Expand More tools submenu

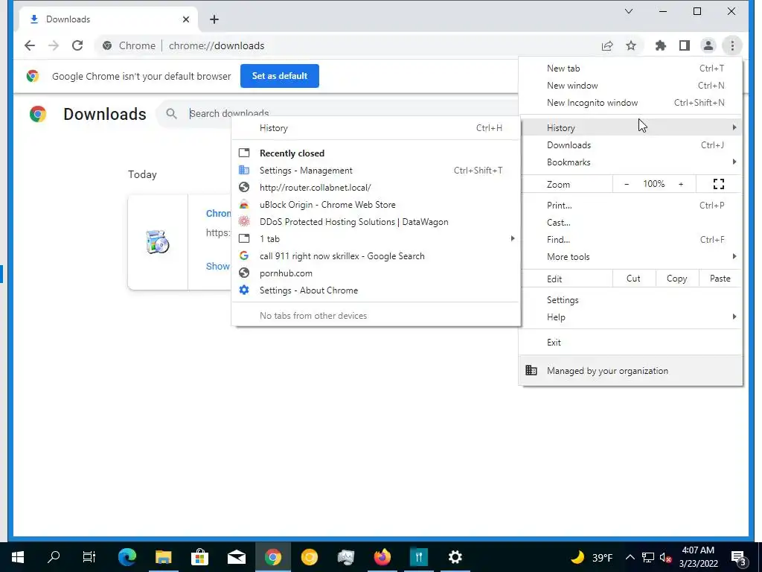pos(630,257)
